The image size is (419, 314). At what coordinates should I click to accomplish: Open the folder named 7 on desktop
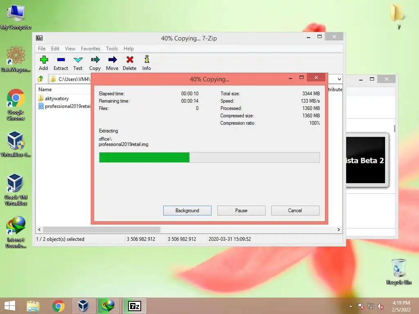(398, 16)
